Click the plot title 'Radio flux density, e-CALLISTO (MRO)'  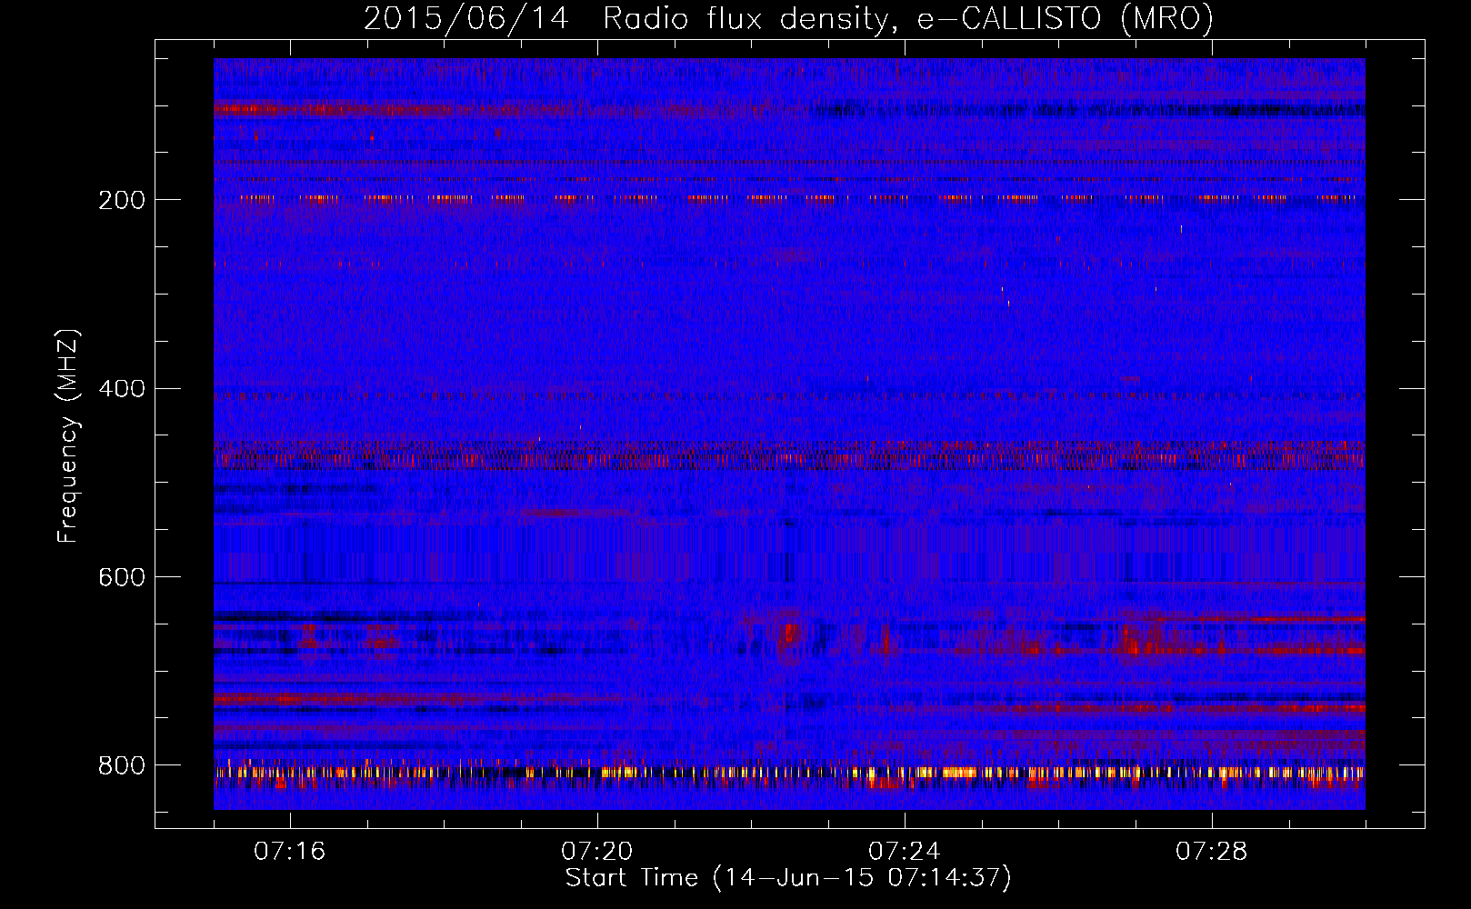click(x=908, y=19)
